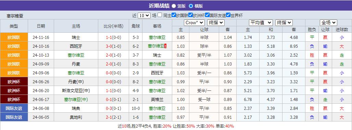Click the home odds value 5.73
This screenshot has width=352, height=130.
click(x=248, y=73)
